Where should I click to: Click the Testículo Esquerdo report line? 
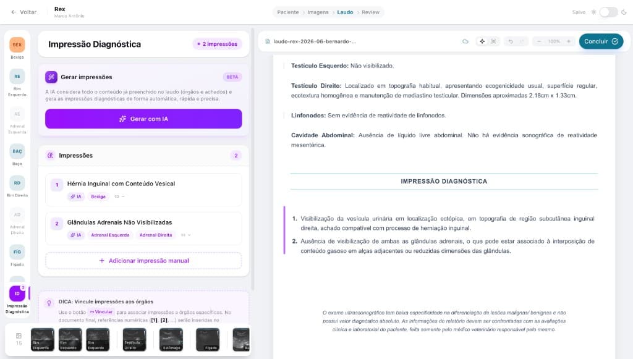[x=342, y=65]
